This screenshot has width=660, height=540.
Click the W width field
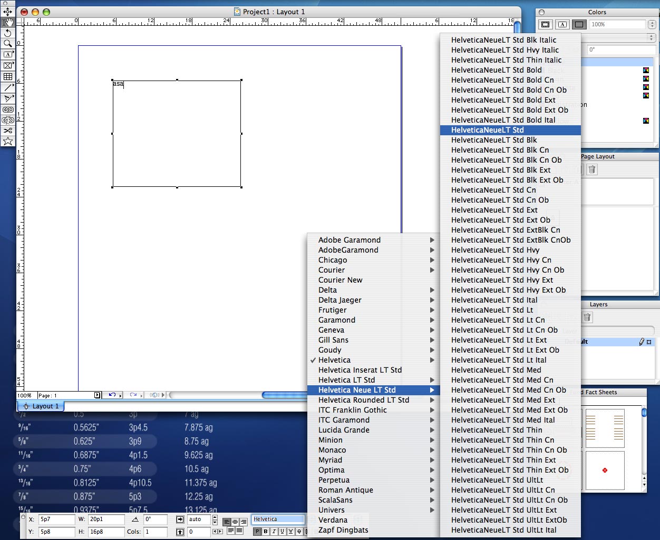click(x=106, y=519)
